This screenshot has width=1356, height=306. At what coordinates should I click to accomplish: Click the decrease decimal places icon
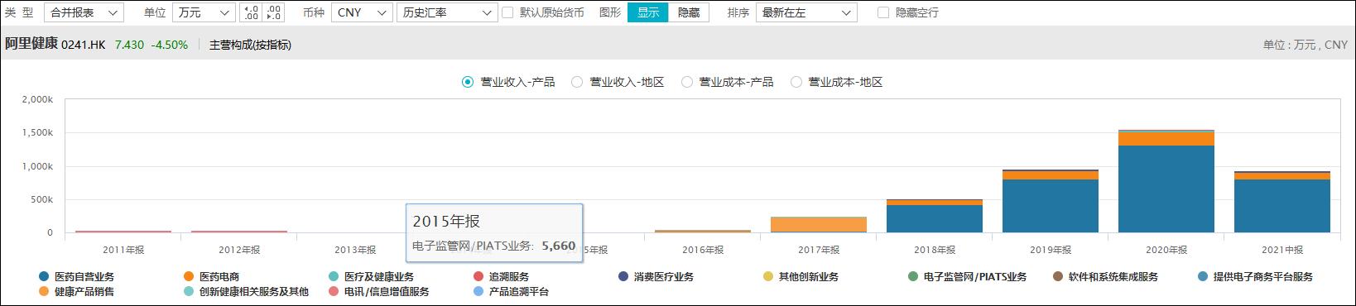[x=273, y=12]
